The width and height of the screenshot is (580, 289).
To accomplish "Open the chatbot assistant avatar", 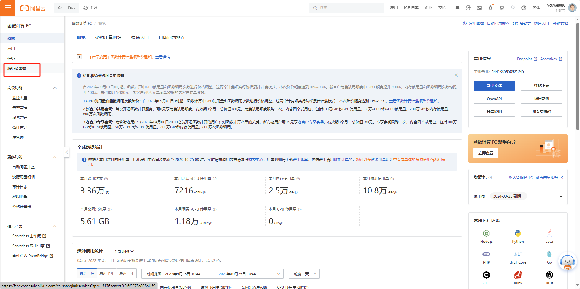I will (568, 262).
